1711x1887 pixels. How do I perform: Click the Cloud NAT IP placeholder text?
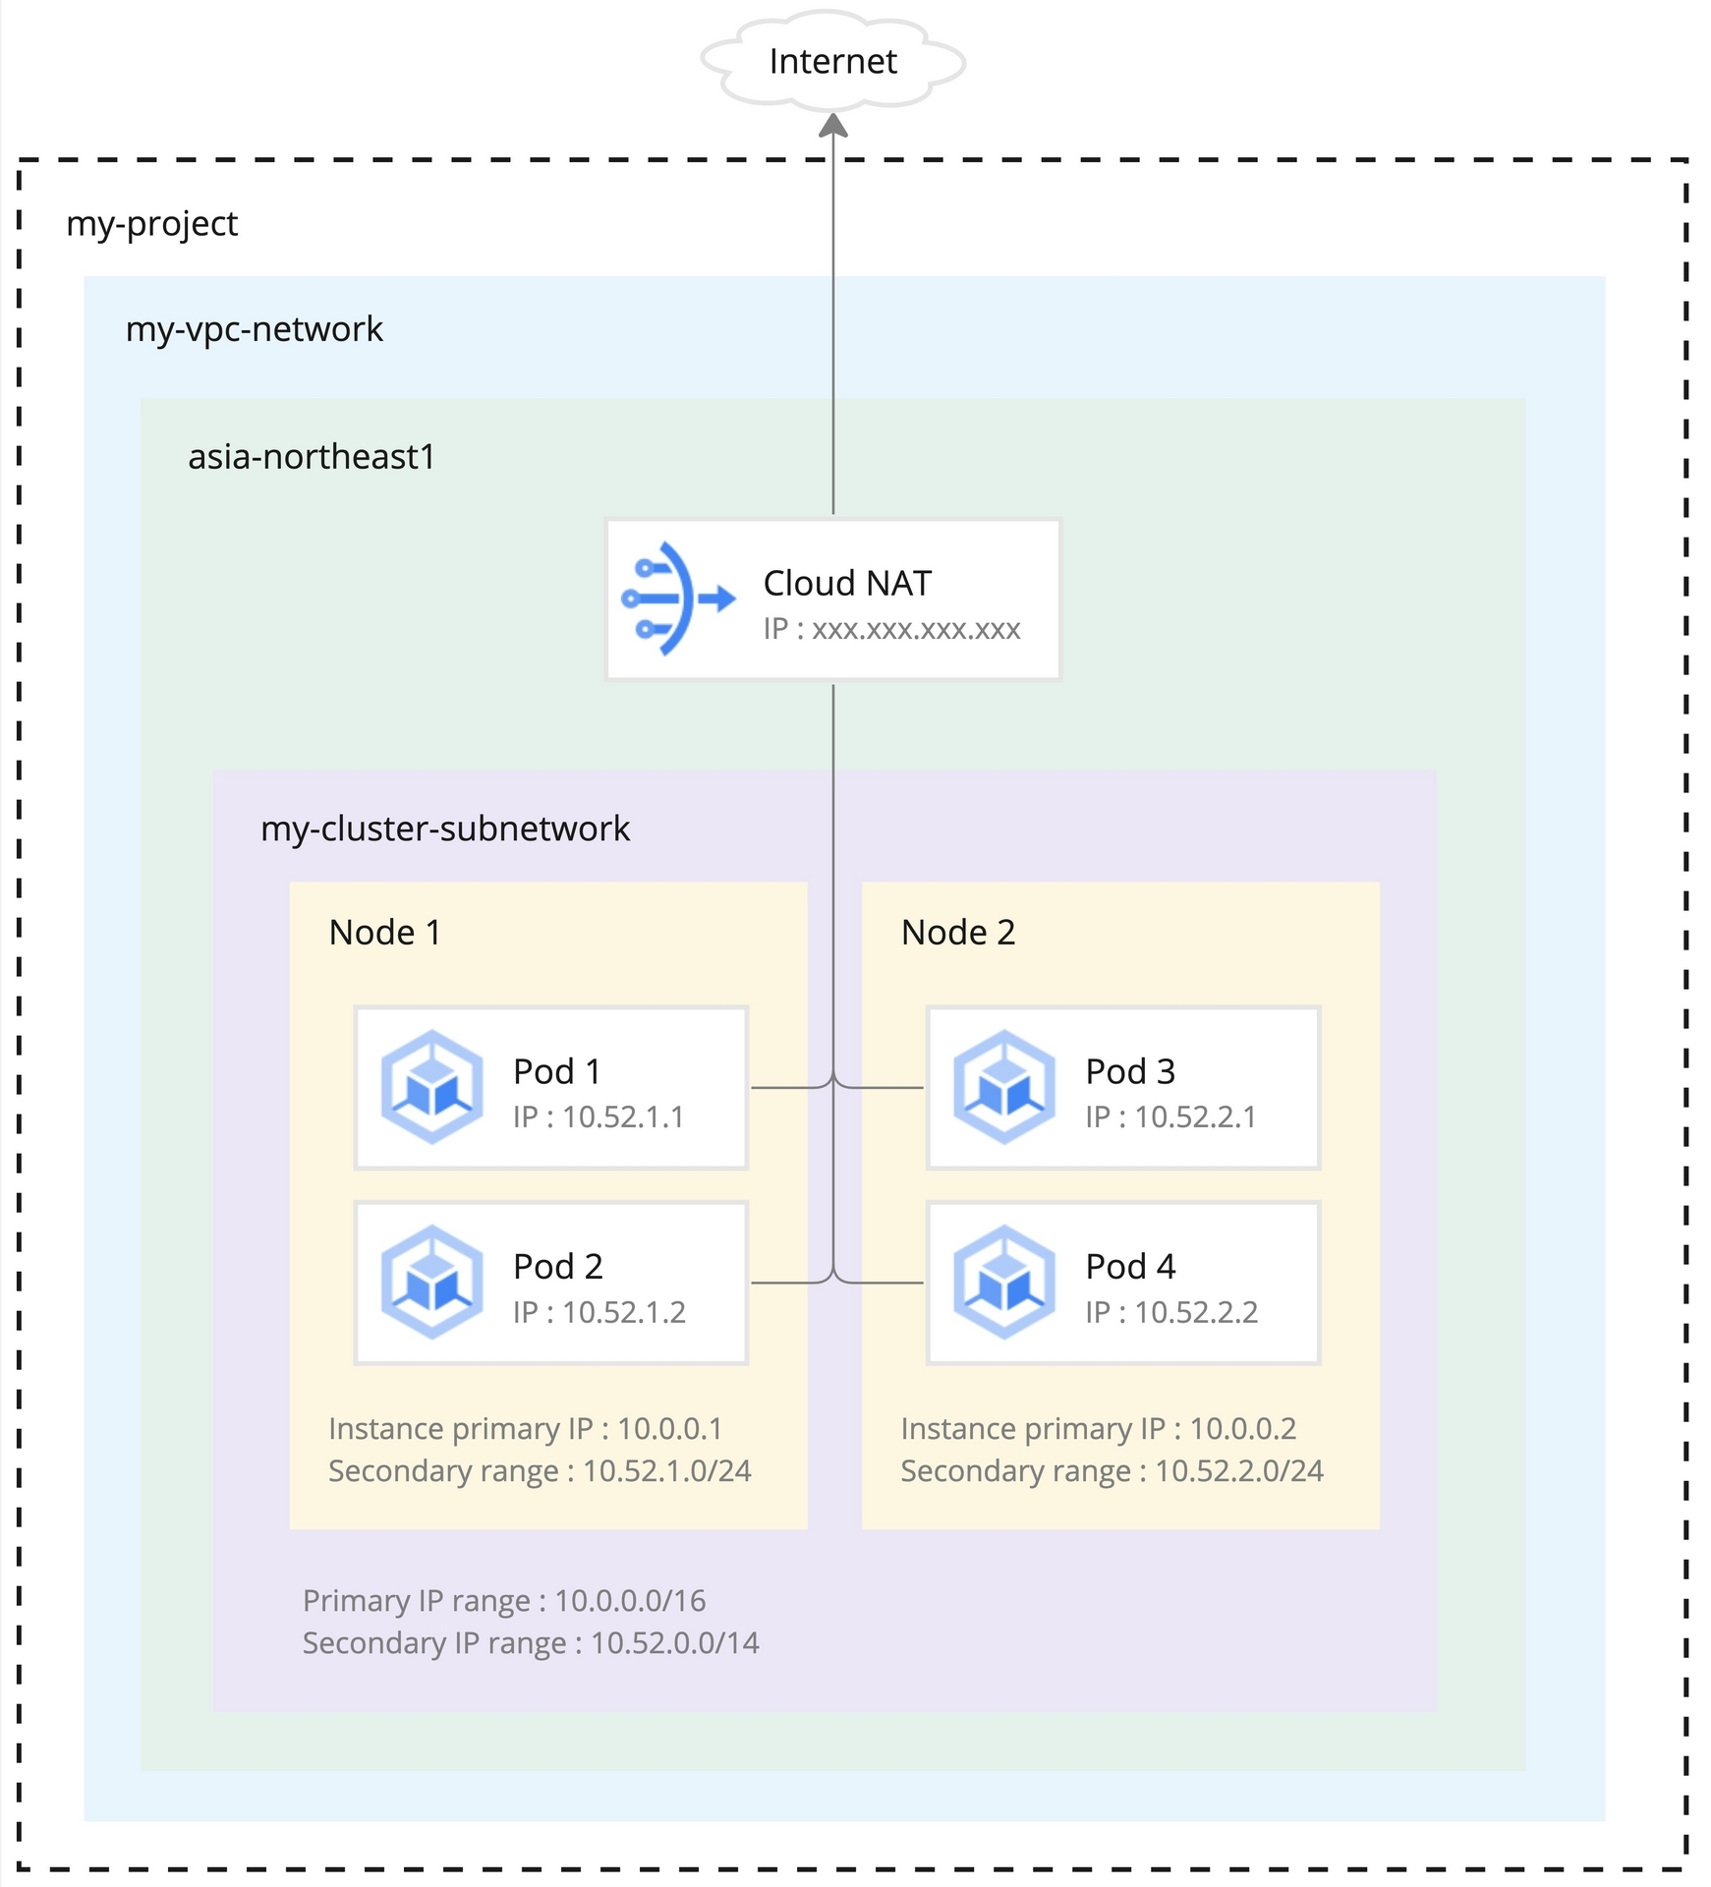890,629
